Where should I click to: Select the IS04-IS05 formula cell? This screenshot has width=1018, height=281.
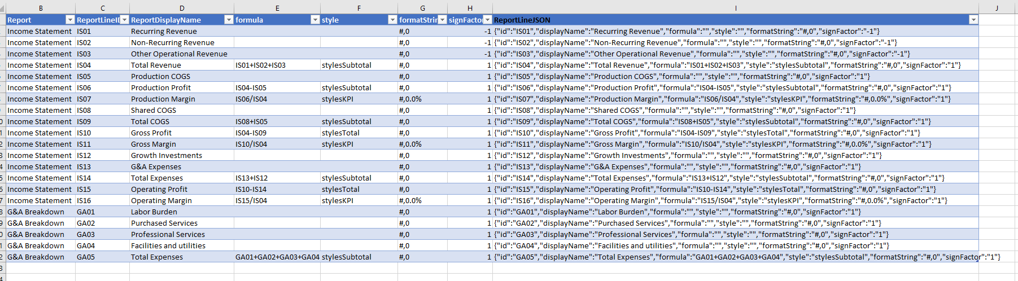(x=277, y=87)
